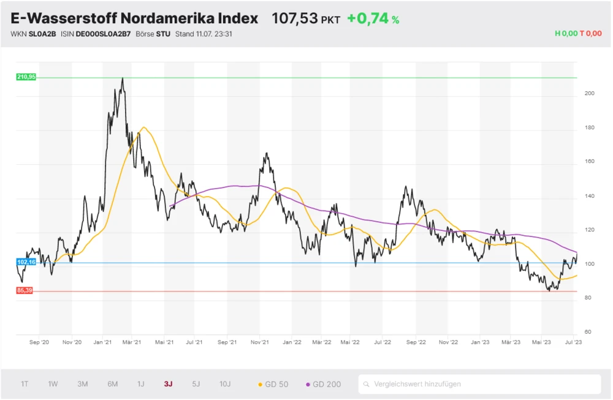Click the search magnifier icon
Screen dimensions: 613x400
[x=367, y=385]
